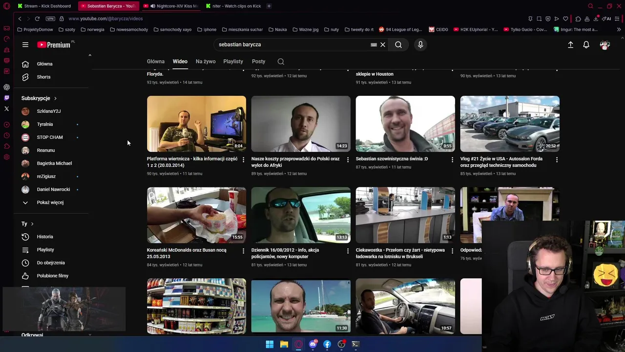Play Sebastian szowinistyczna świnia thumbnail
Image resolution: width=625 pixels, height=352 pixels.
pos(405,124)
